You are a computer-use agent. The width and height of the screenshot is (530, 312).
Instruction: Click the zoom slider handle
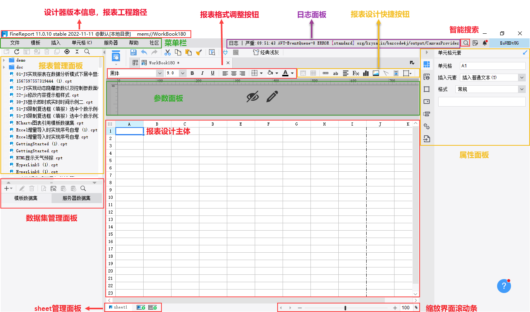pyautogui.click(x=345, y=308)
